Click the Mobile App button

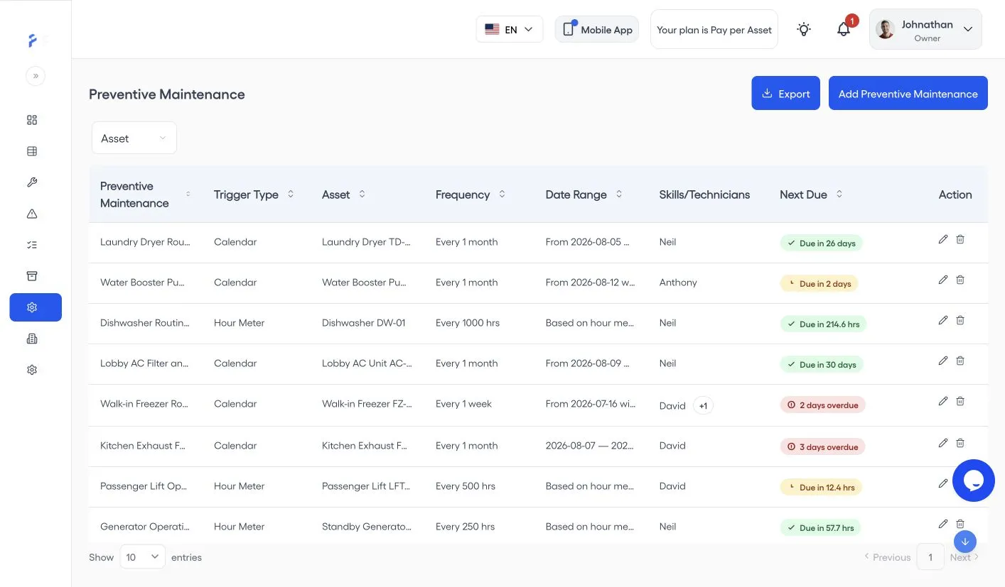597,29
